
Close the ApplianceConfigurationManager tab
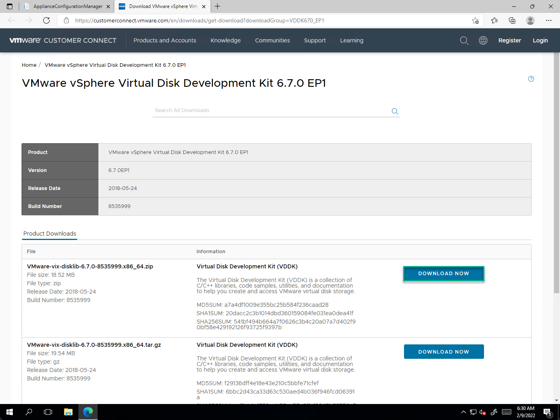pos(108,6)
